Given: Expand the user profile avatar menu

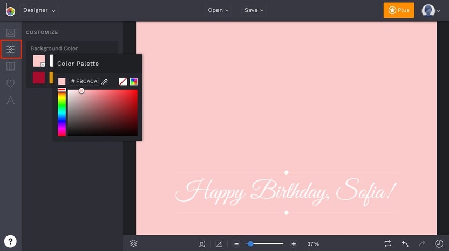Looking at the screenshot, I should 431,11.
